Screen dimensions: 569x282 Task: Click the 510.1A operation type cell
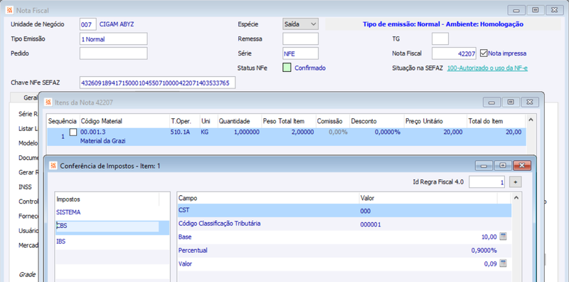[x=180, y=132]
